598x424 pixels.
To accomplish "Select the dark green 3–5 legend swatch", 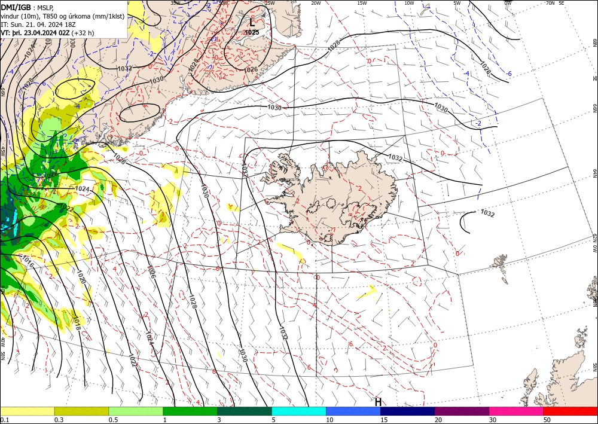I will [x=245, y=411].
